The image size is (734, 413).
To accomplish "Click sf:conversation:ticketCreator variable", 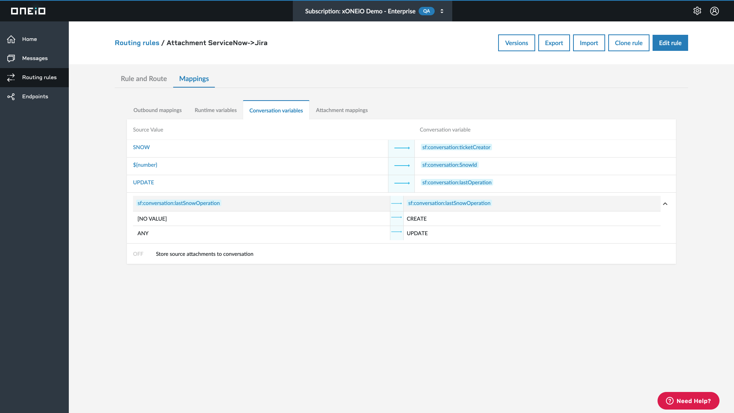I will click(456, 147).
